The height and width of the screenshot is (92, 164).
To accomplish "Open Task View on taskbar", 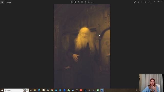I will click(x=31, y=90).
